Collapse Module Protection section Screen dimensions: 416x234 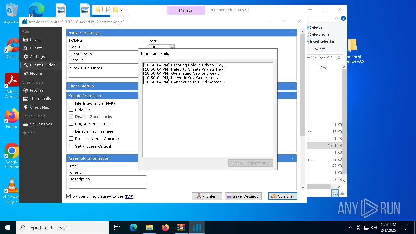(292, 96)
